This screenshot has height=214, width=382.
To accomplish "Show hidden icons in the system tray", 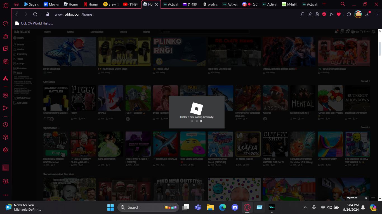I will pyautogui.click(x=305, y=207).
